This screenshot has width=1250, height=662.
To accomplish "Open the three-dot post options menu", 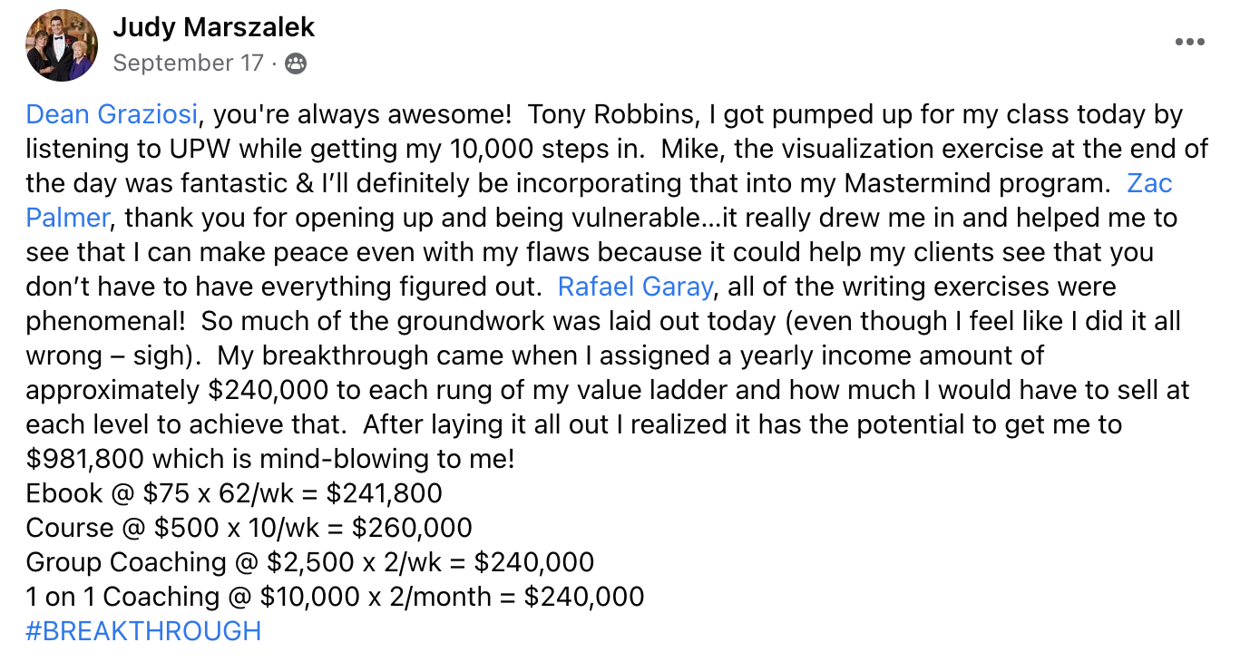I will pos(1190,42).
